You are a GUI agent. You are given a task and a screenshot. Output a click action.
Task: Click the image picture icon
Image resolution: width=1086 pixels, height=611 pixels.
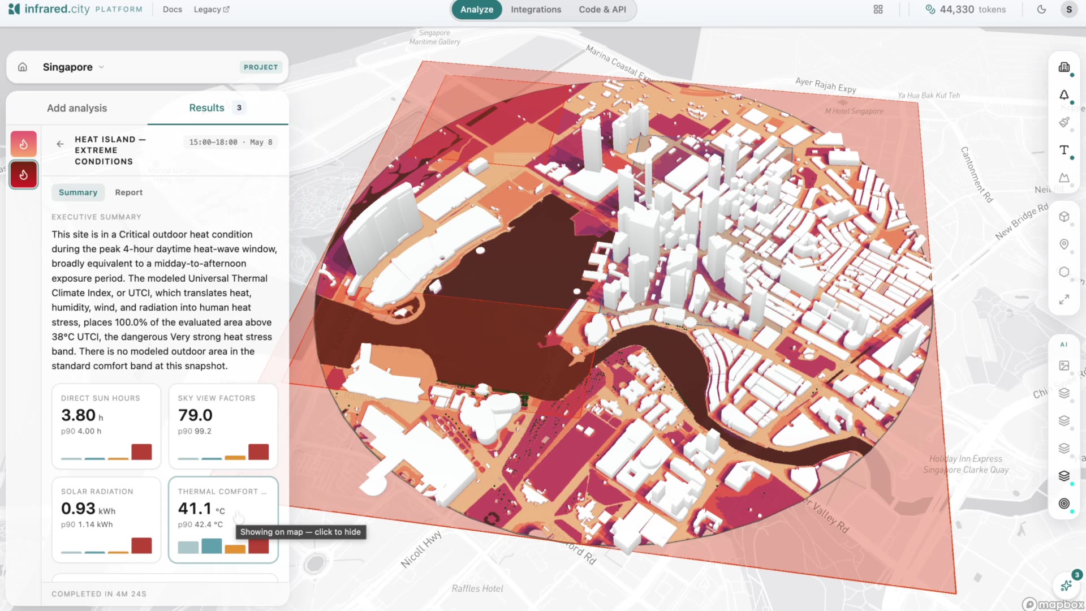(1064, 365)
